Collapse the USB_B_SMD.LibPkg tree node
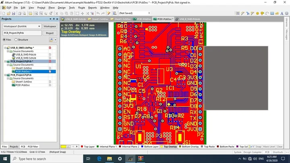 [5, 47]
